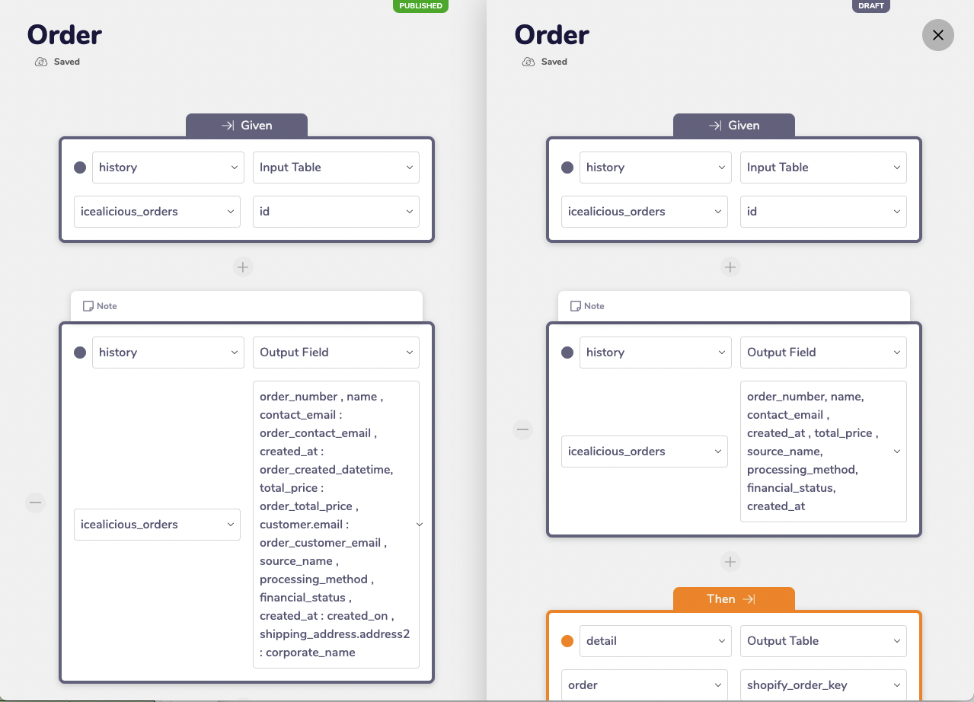
Task: Open Input Table dropdown in published panel
Action: coord(336,168)
